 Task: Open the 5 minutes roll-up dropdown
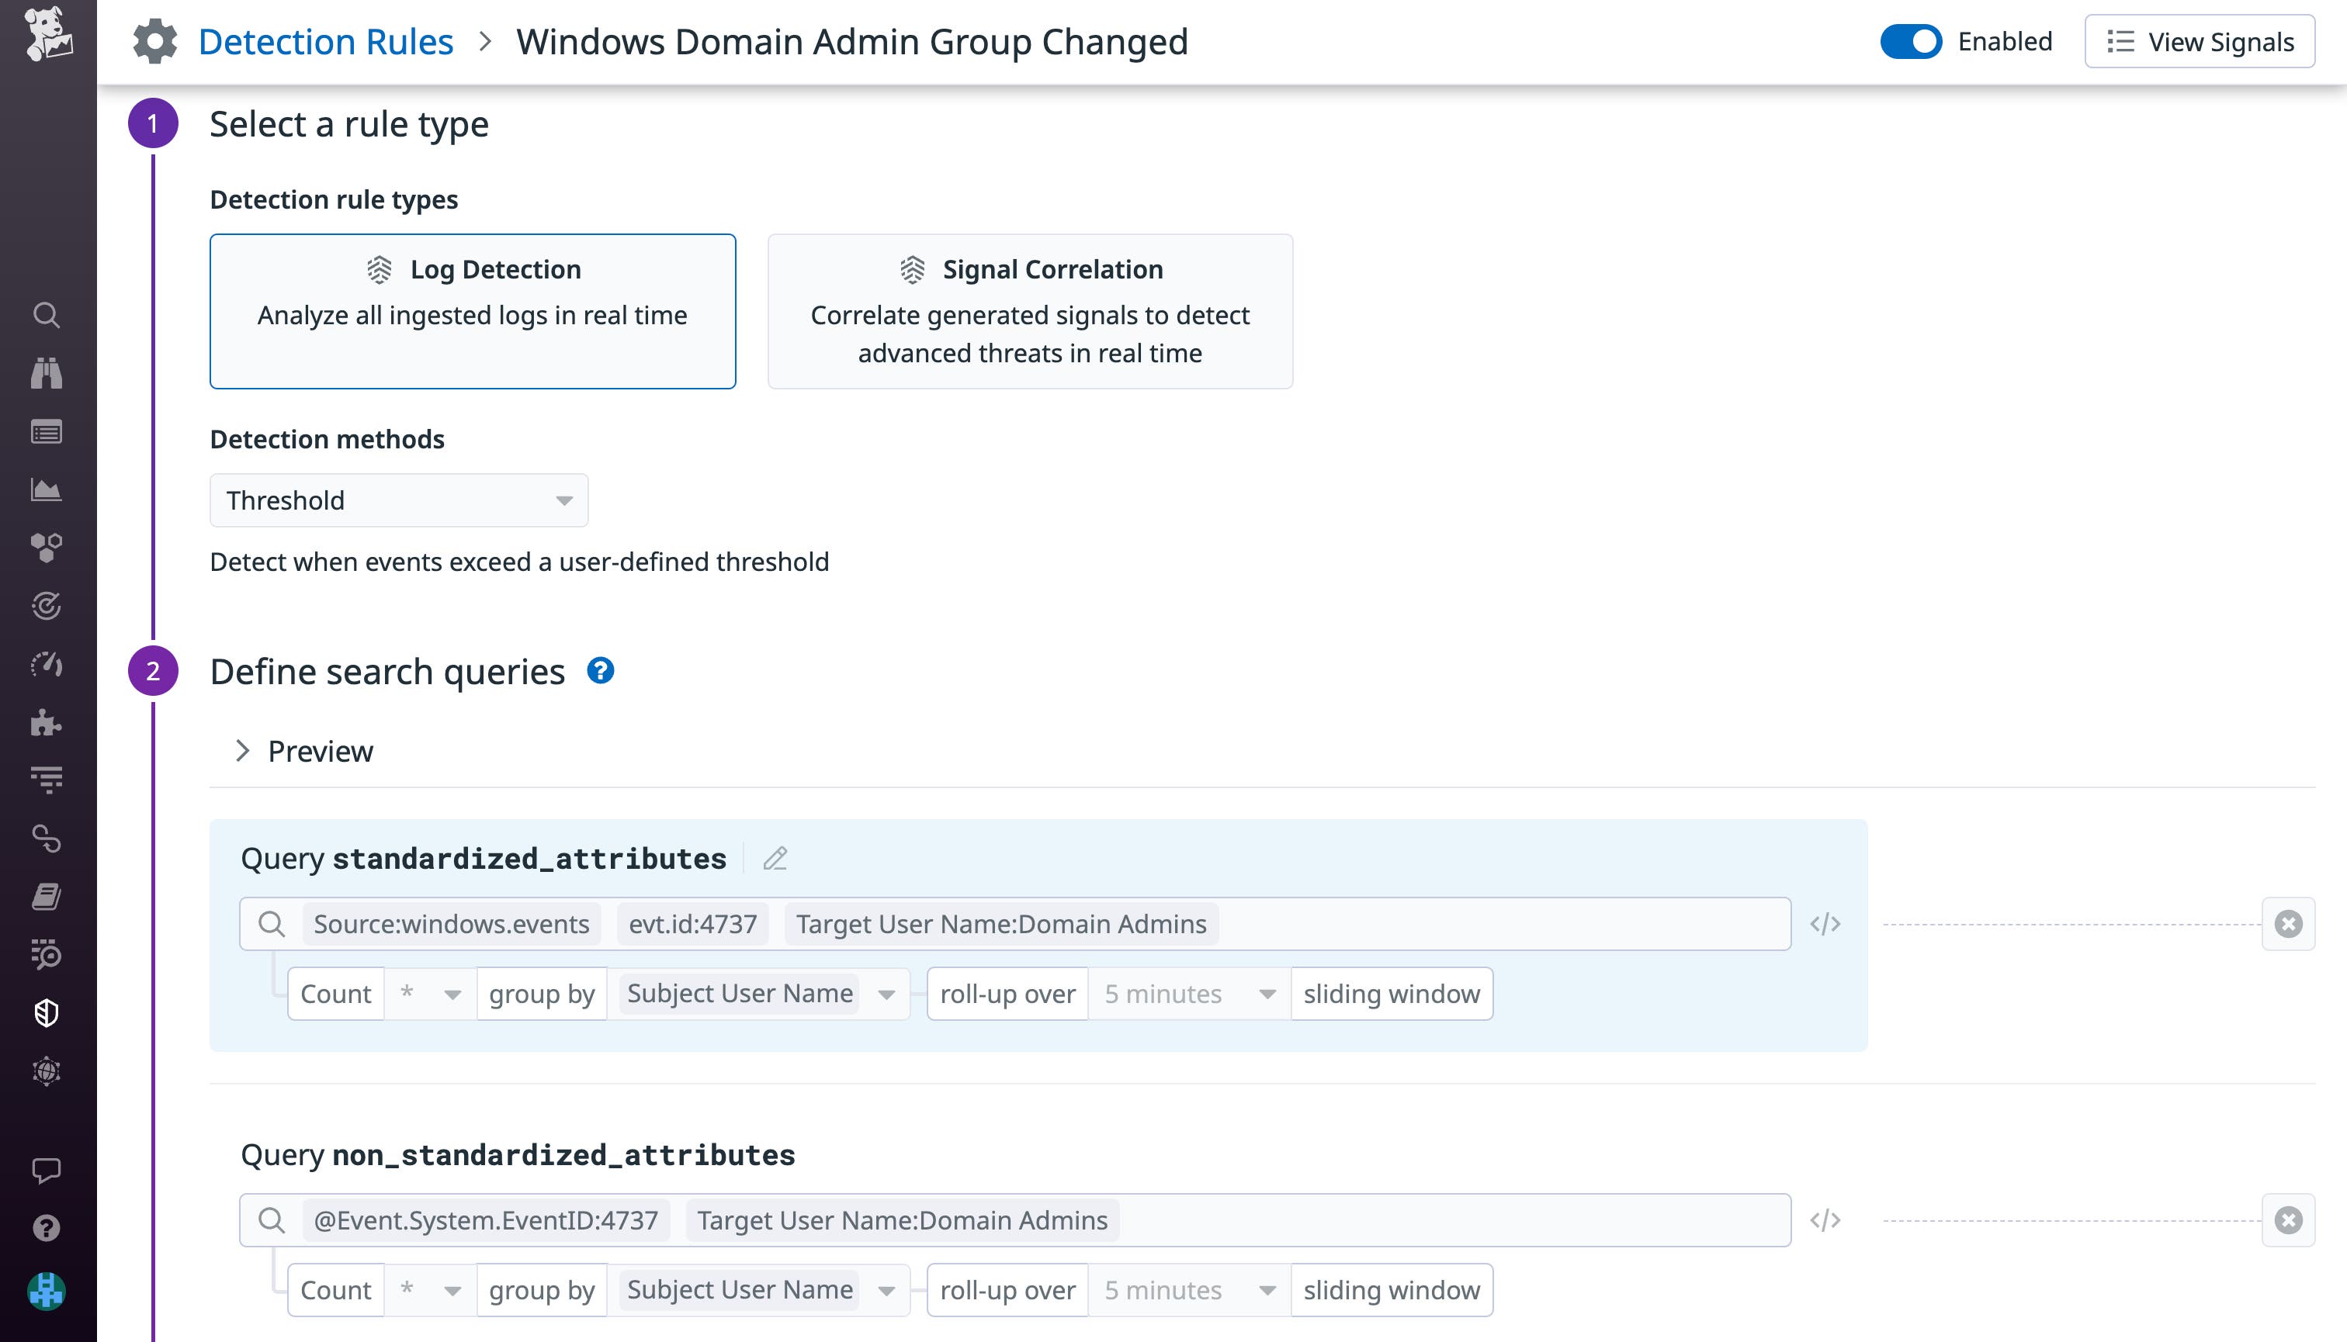click(x=1187, y=994)
